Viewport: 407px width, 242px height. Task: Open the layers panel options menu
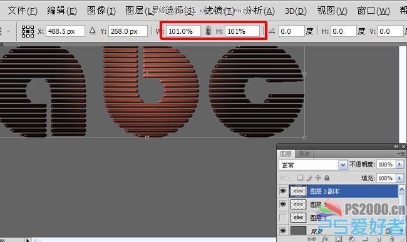[x=401, y=154]
